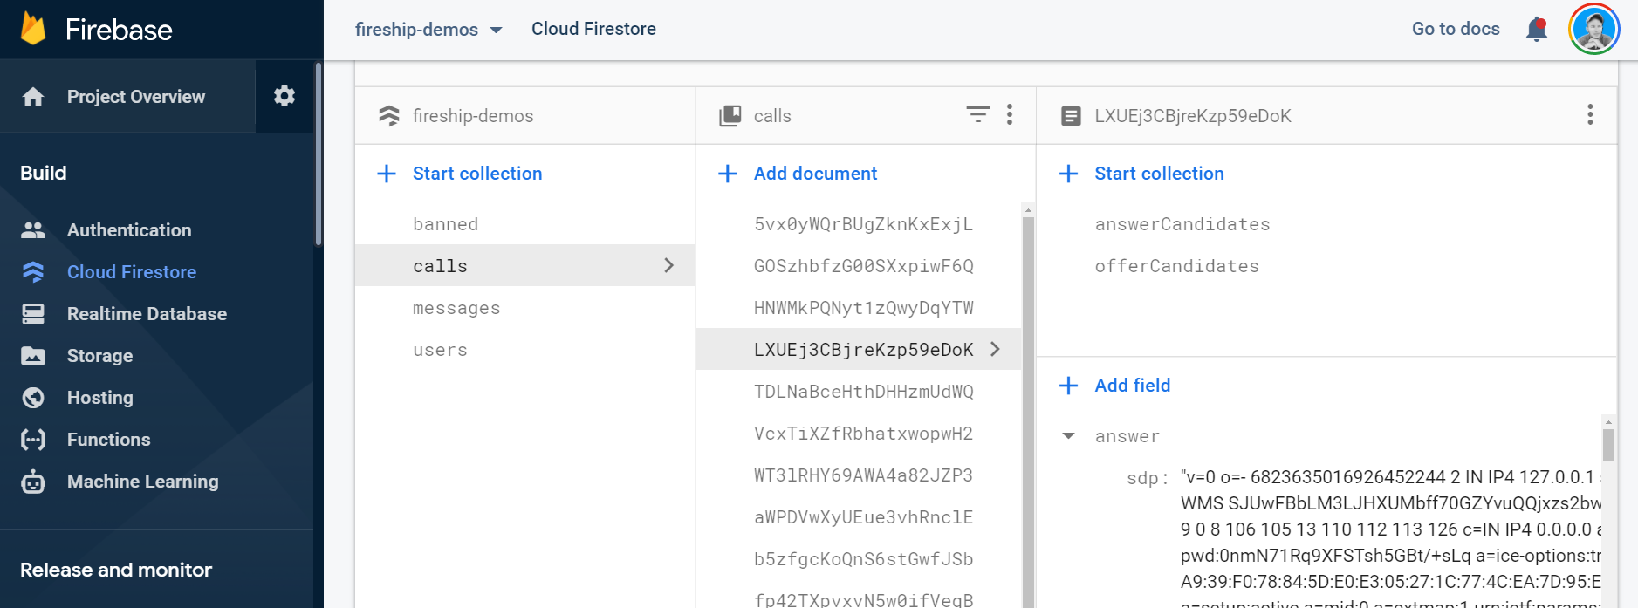
Task: Open the offerCandidates subcollection
Action: [1176, 266]
